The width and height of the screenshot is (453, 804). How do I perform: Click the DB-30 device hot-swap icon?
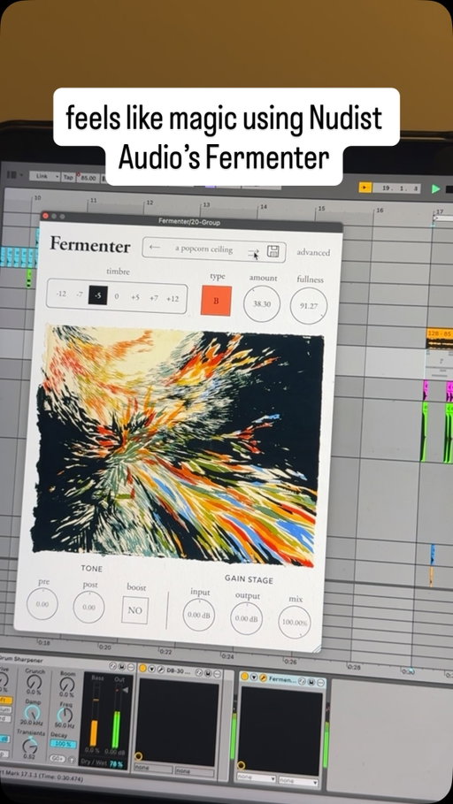click(198, 673)
